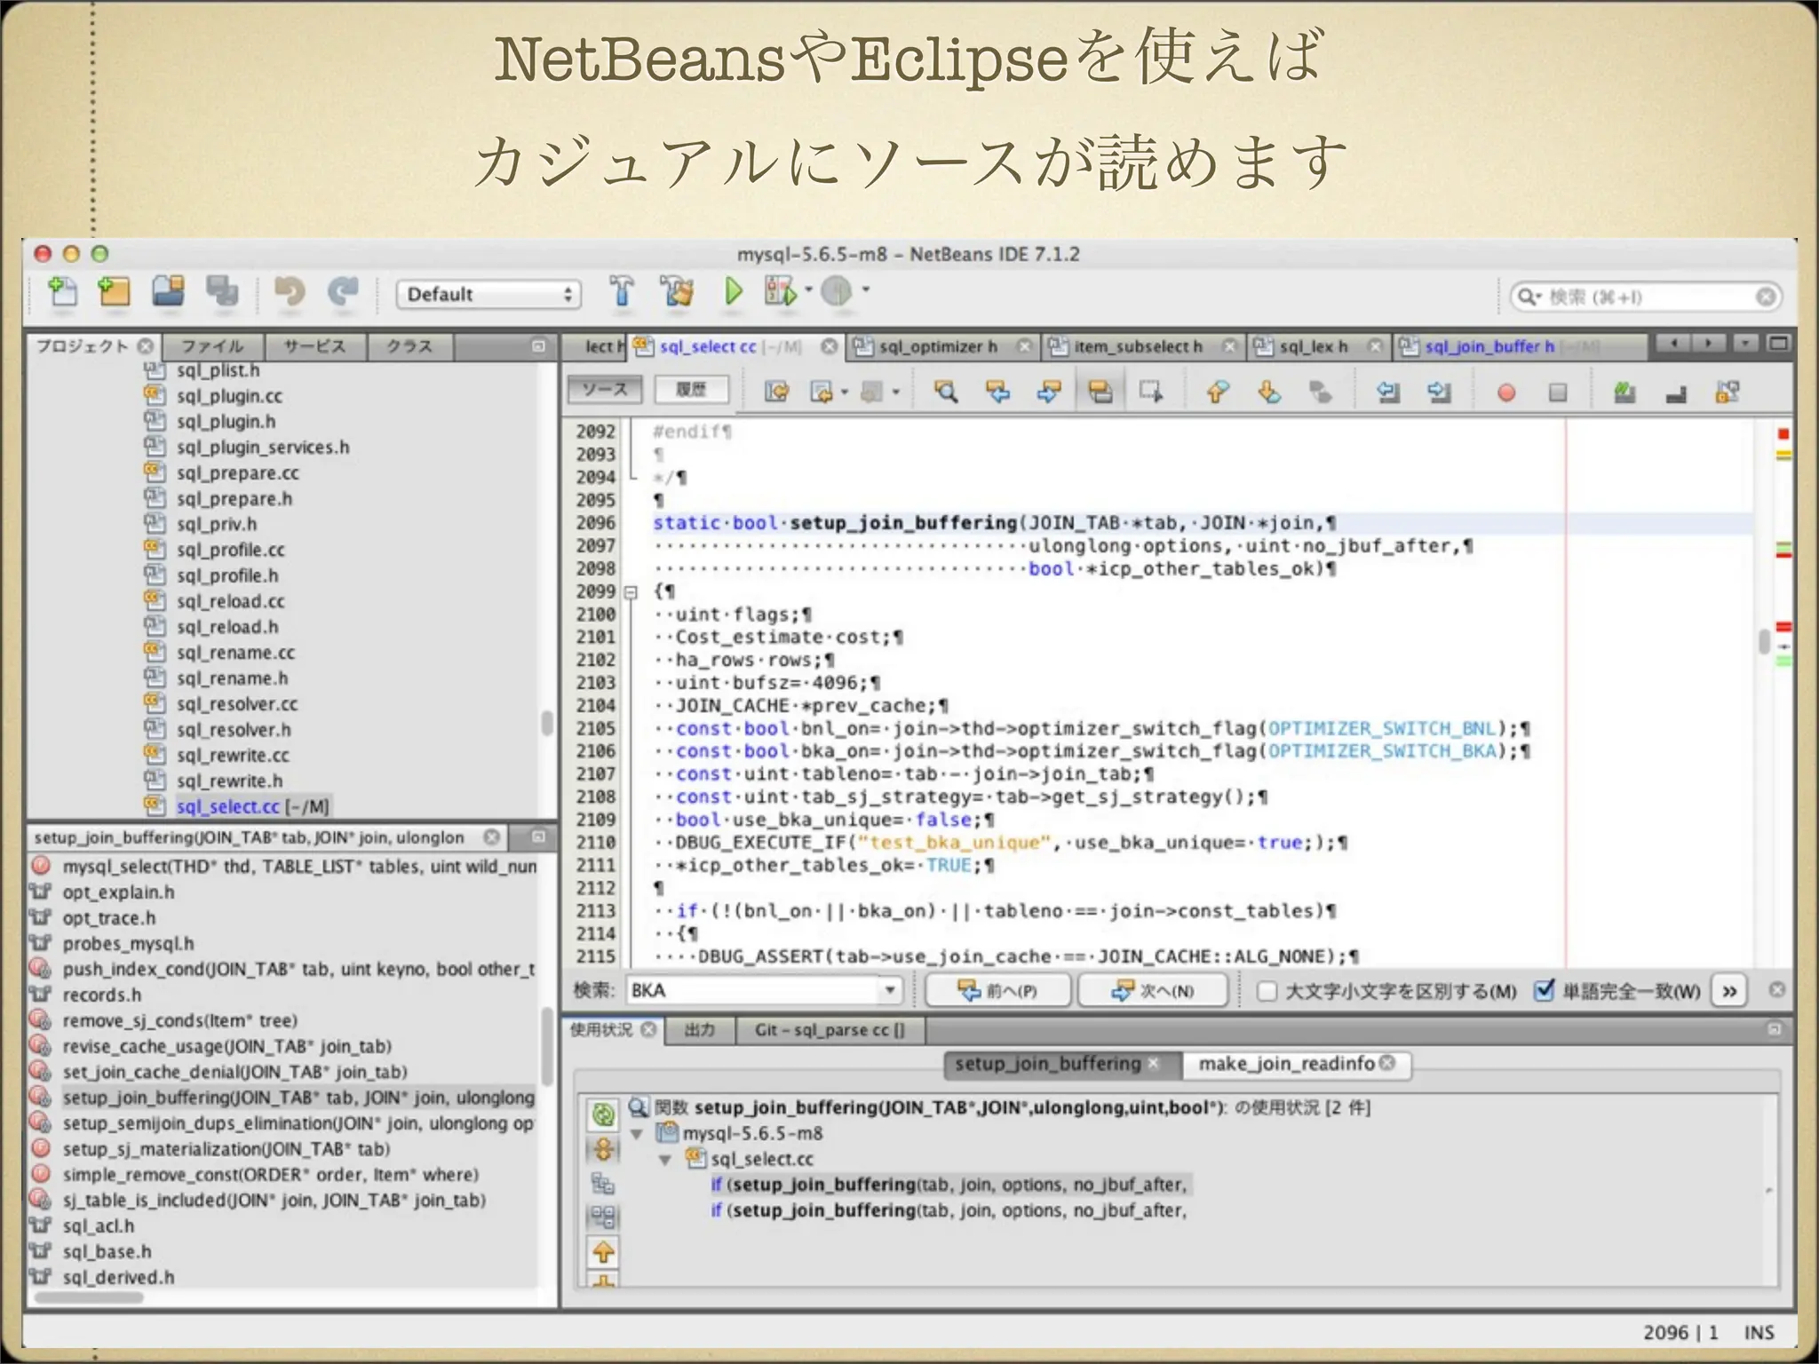Screen dimensions: 1819x1364
Task: Run the project with green play icon
Action: point(733,290)
